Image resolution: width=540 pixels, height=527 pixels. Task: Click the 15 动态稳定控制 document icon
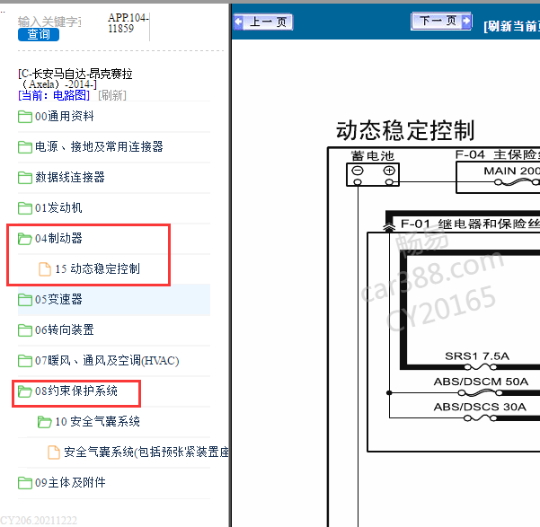pos(45,269)
